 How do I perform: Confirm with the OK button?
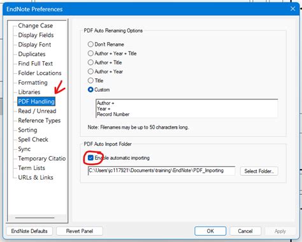point(210,231)
